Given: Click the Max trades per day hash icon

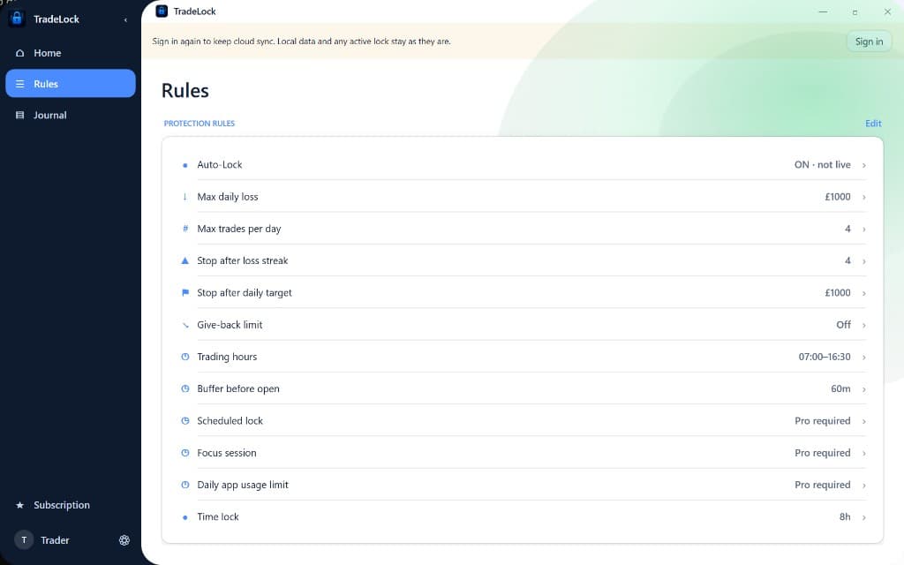Looking at the screenshot, I should point(185,229).
